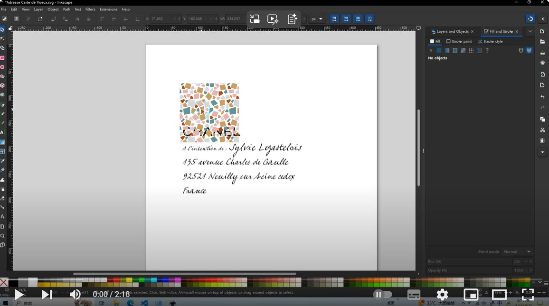
Task: Open the Filters menu
Action: tap(90, 9)
